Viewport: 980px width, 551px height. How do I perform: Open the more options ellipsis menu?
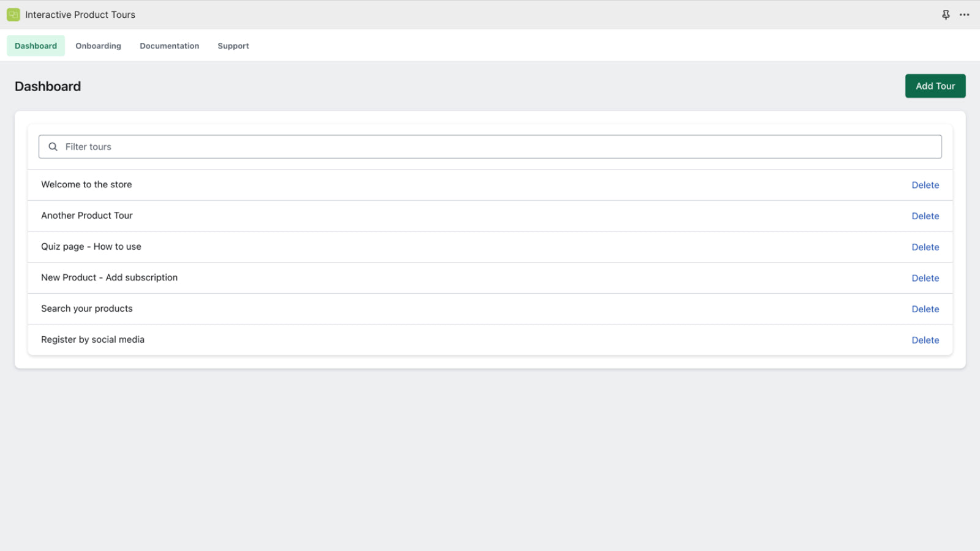coord(965,14)
